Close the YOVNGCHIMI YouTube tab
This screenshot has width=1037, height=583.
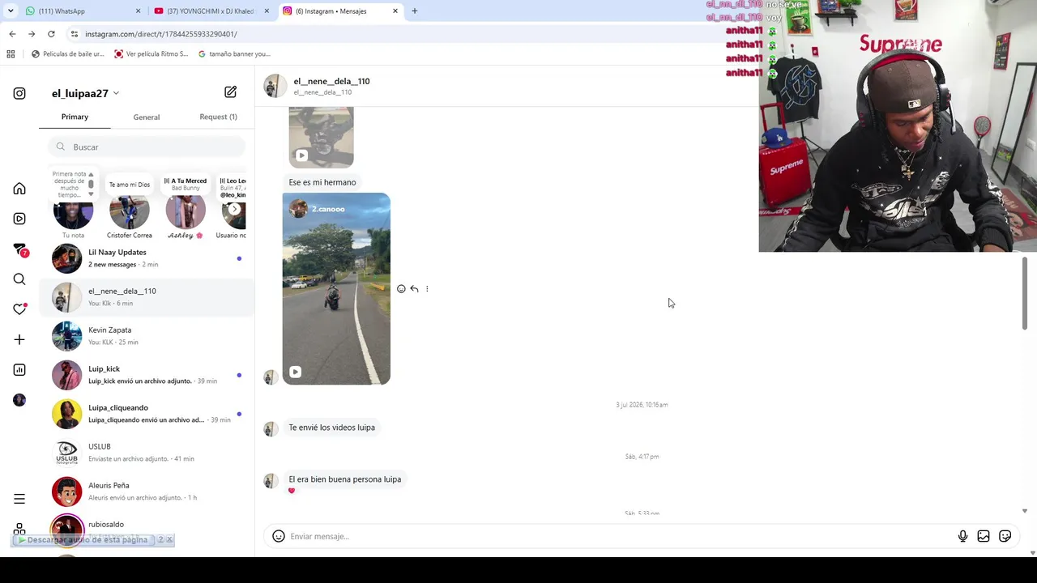pyautogui.click(x=267, y=11)
